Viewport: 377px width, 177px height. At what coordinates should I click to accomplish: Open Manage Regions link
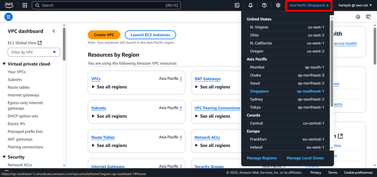(x=262, y=158)
